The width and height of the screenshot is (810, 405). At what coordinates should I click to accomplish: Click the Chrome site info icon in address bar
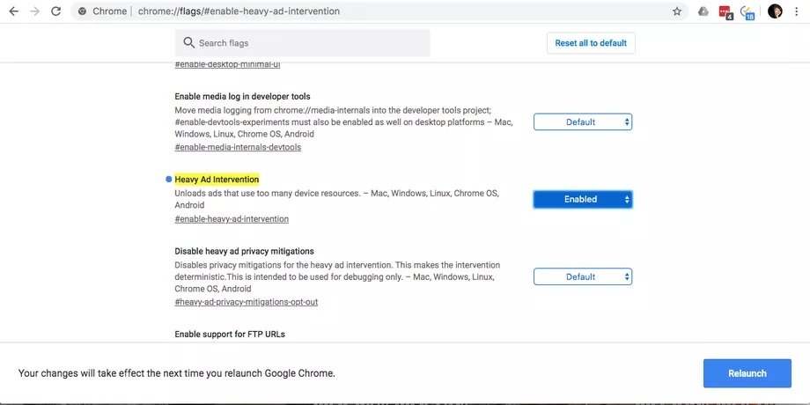82,11
